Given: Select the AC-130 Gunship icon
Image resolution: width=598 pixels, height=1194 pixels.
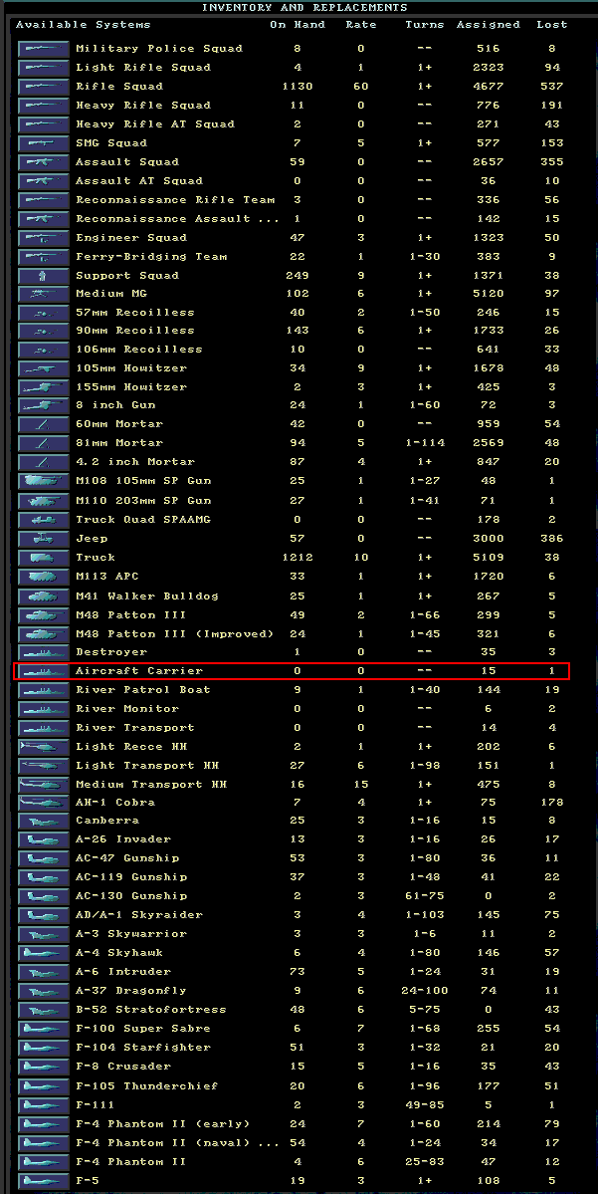Looking at the screenshot, I should click(x=44, y=896).
